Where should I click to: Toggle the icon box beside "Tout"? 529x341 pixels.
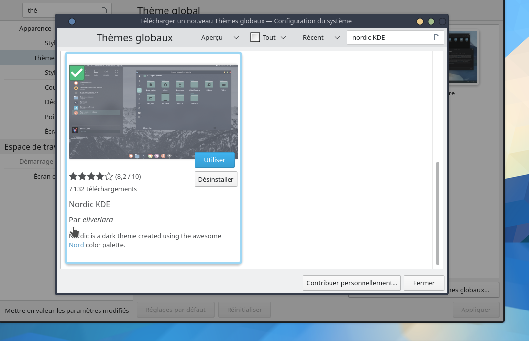tap(255, 37)
